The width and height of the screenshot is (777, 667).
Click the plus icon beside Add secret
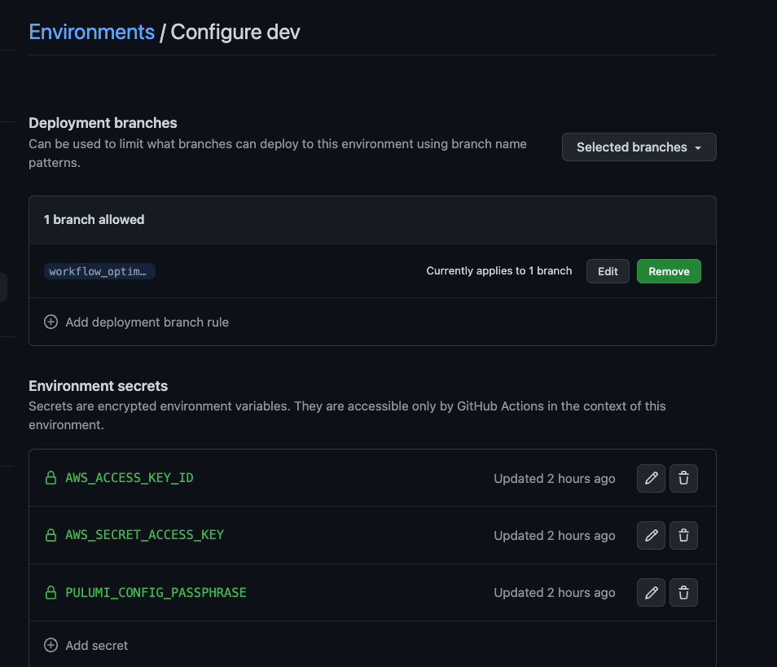[50, 645]
